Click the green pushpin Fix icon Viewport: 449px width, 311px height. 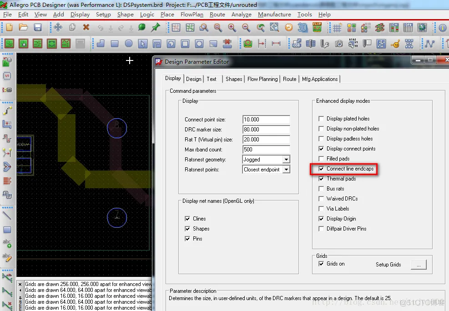(156, 27)
